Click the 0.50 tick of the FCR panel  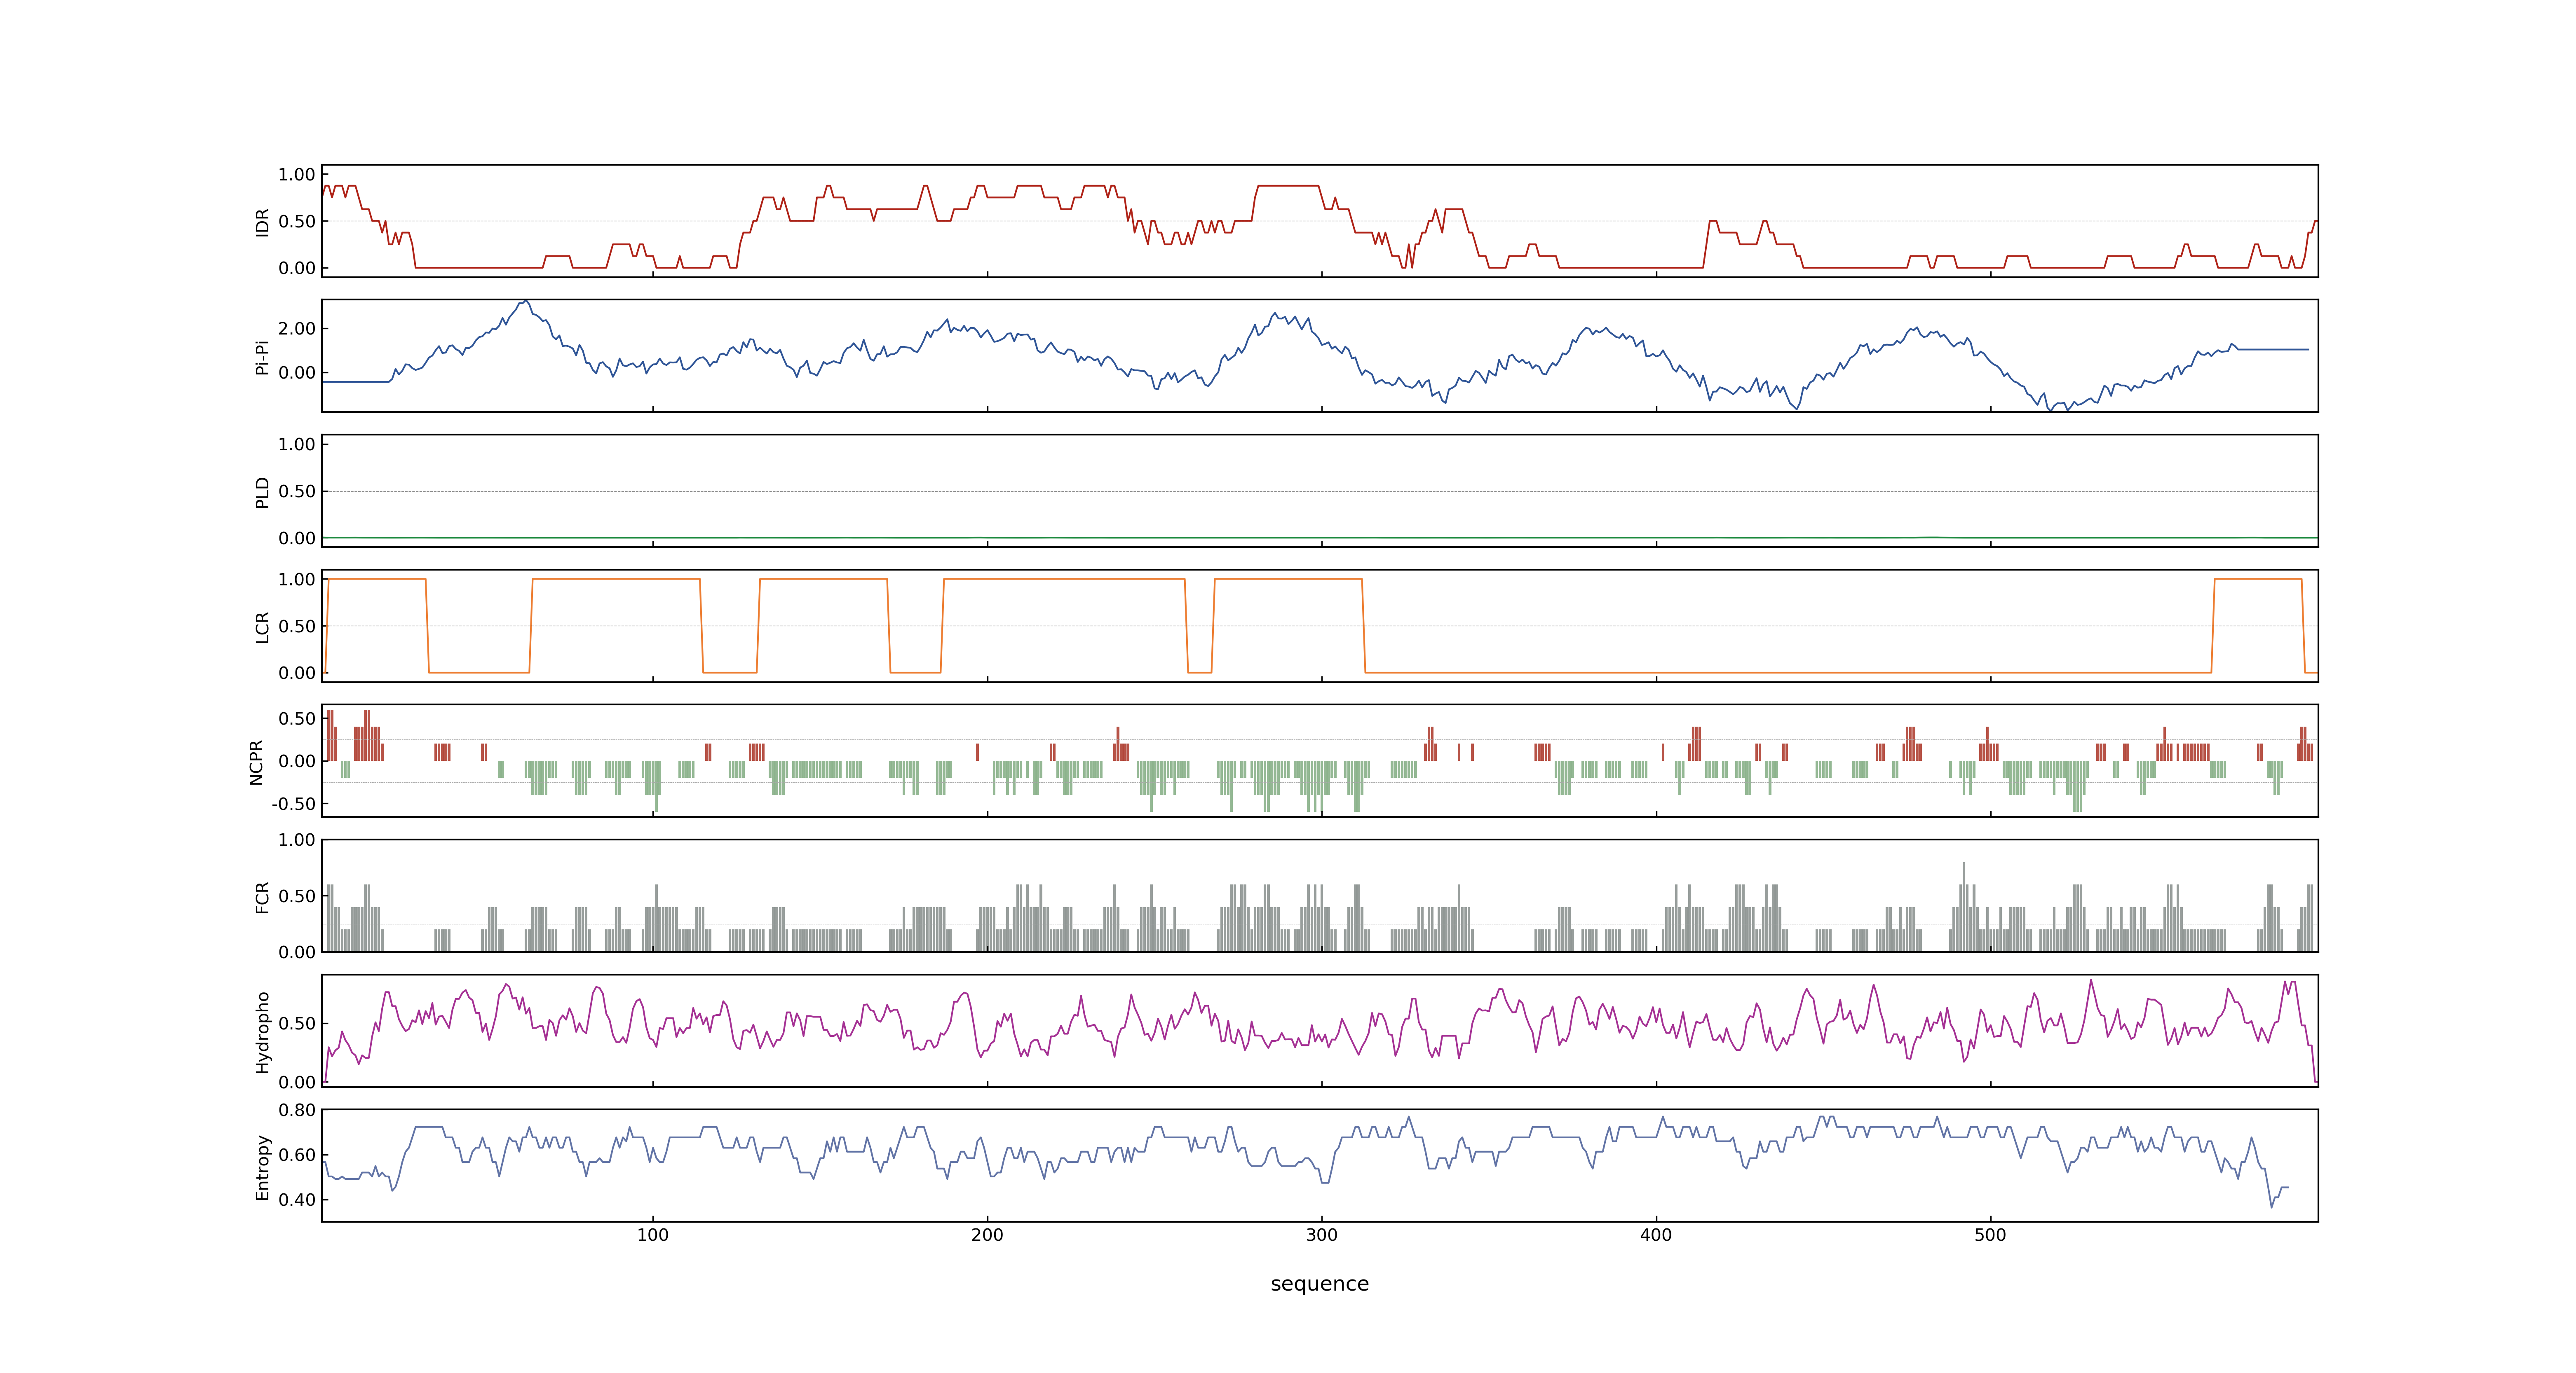click(x=297, y=896)
